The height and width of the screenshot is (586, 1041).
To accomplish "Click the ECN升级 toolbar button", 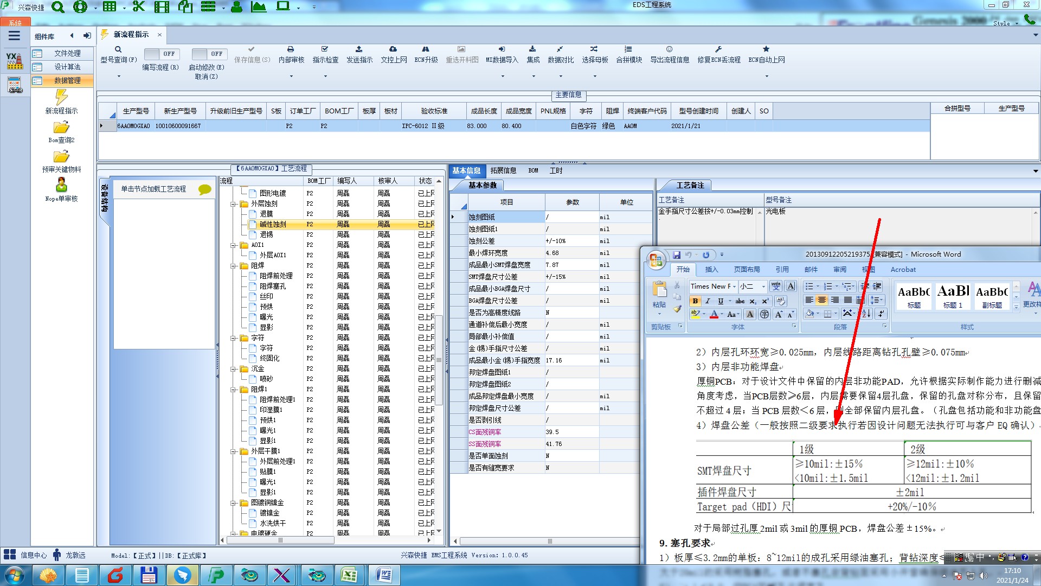I will (x=426, y=54).
